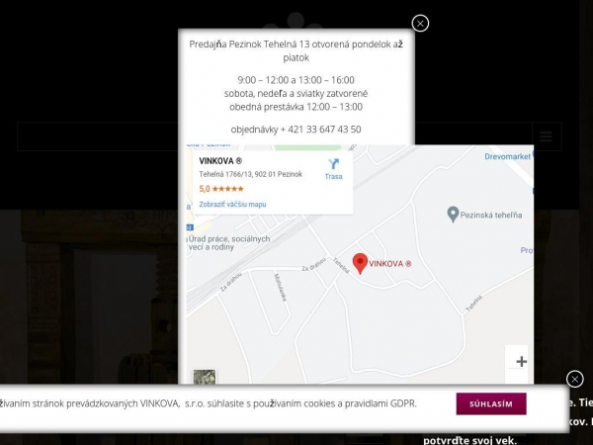This screenshot has height=445, width=593.
Task: Click the red VINKOVA map pin
Action: point(360,263)
